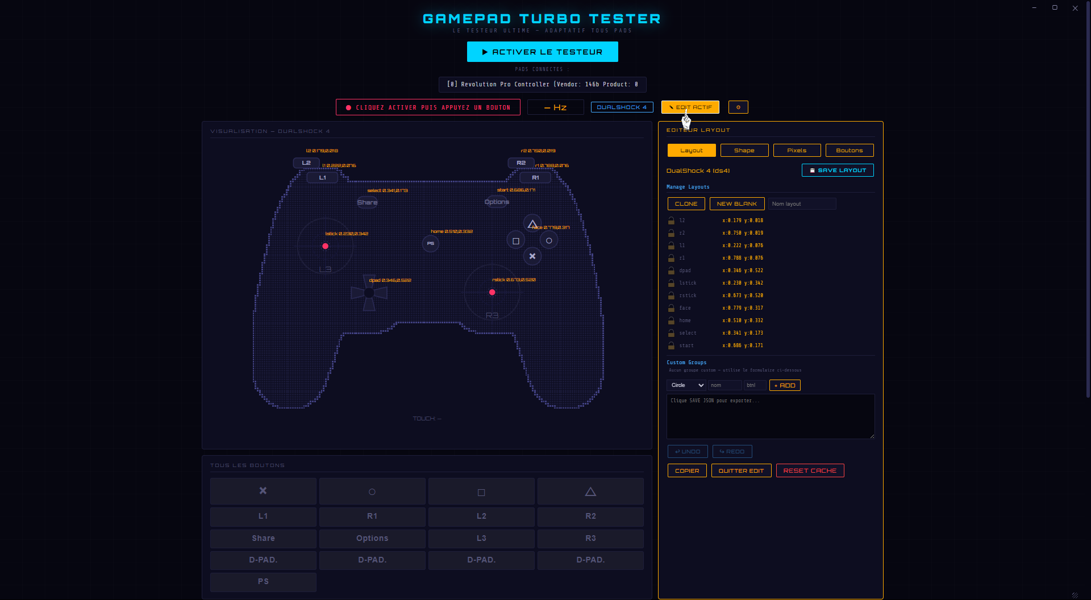1091x600 pixels.
Task: Toggle the lock icon for lstick row
Action: tap(671, 283)
